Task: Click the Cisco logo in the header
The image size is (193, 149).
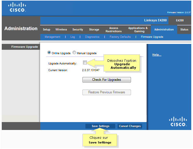Action: (18, 7)
